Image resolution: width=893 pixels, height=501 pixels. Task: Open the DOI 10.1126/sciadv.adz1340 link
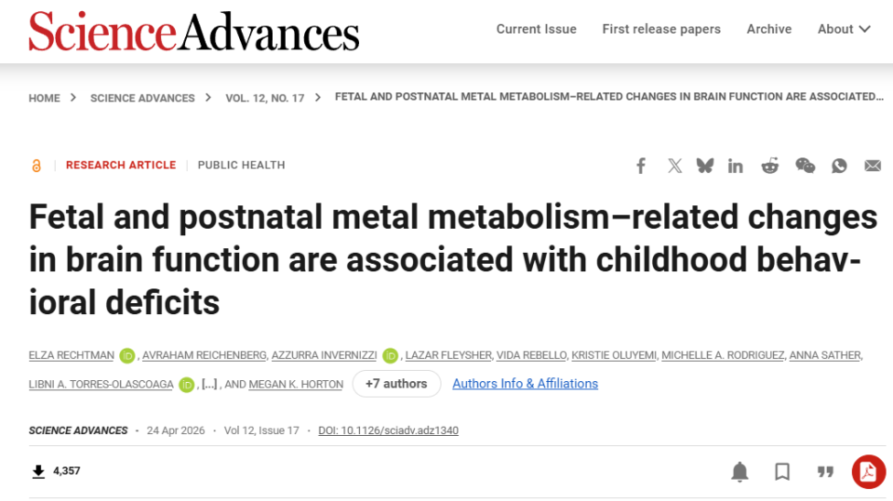[388, 430]
